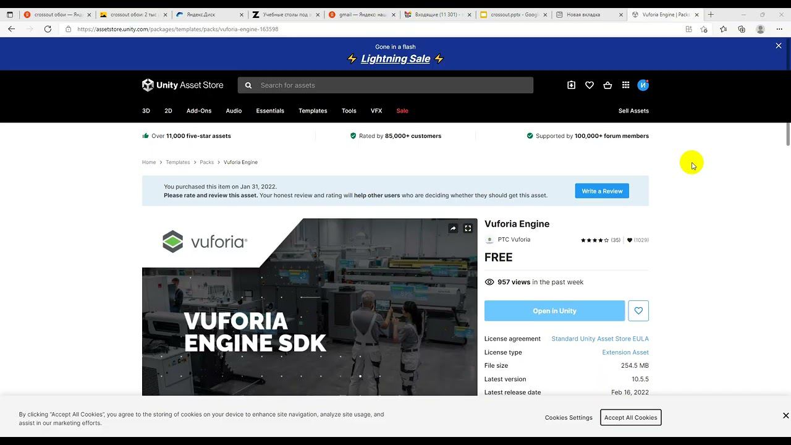Open Cookies Settings
The image size is (791, 445).
tap(569, 417)
